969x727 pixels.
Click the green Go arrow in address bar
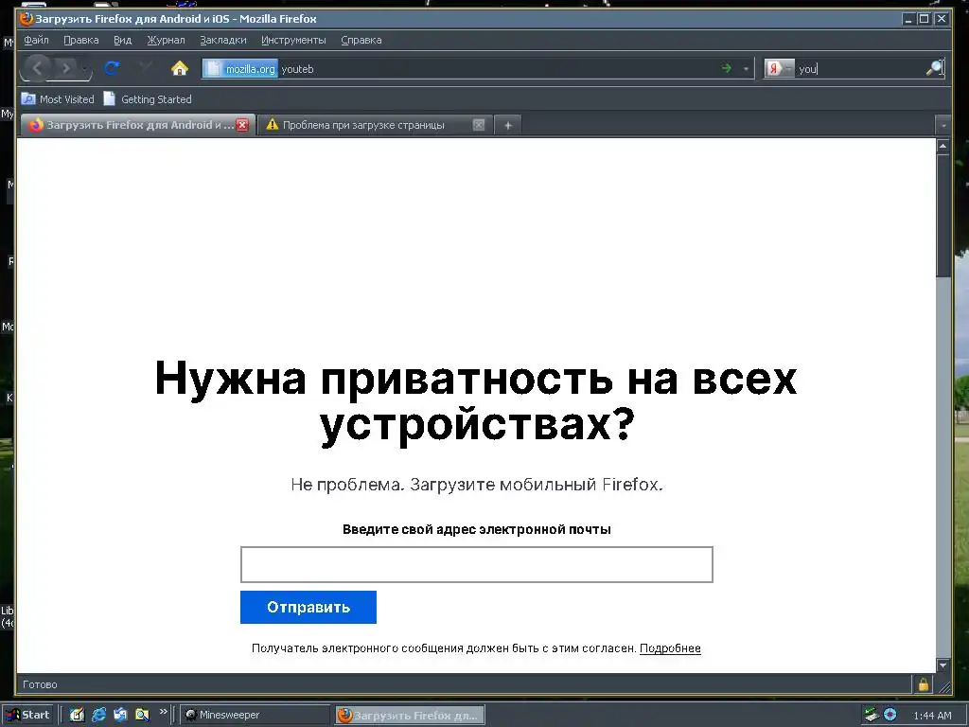(727, 68)
